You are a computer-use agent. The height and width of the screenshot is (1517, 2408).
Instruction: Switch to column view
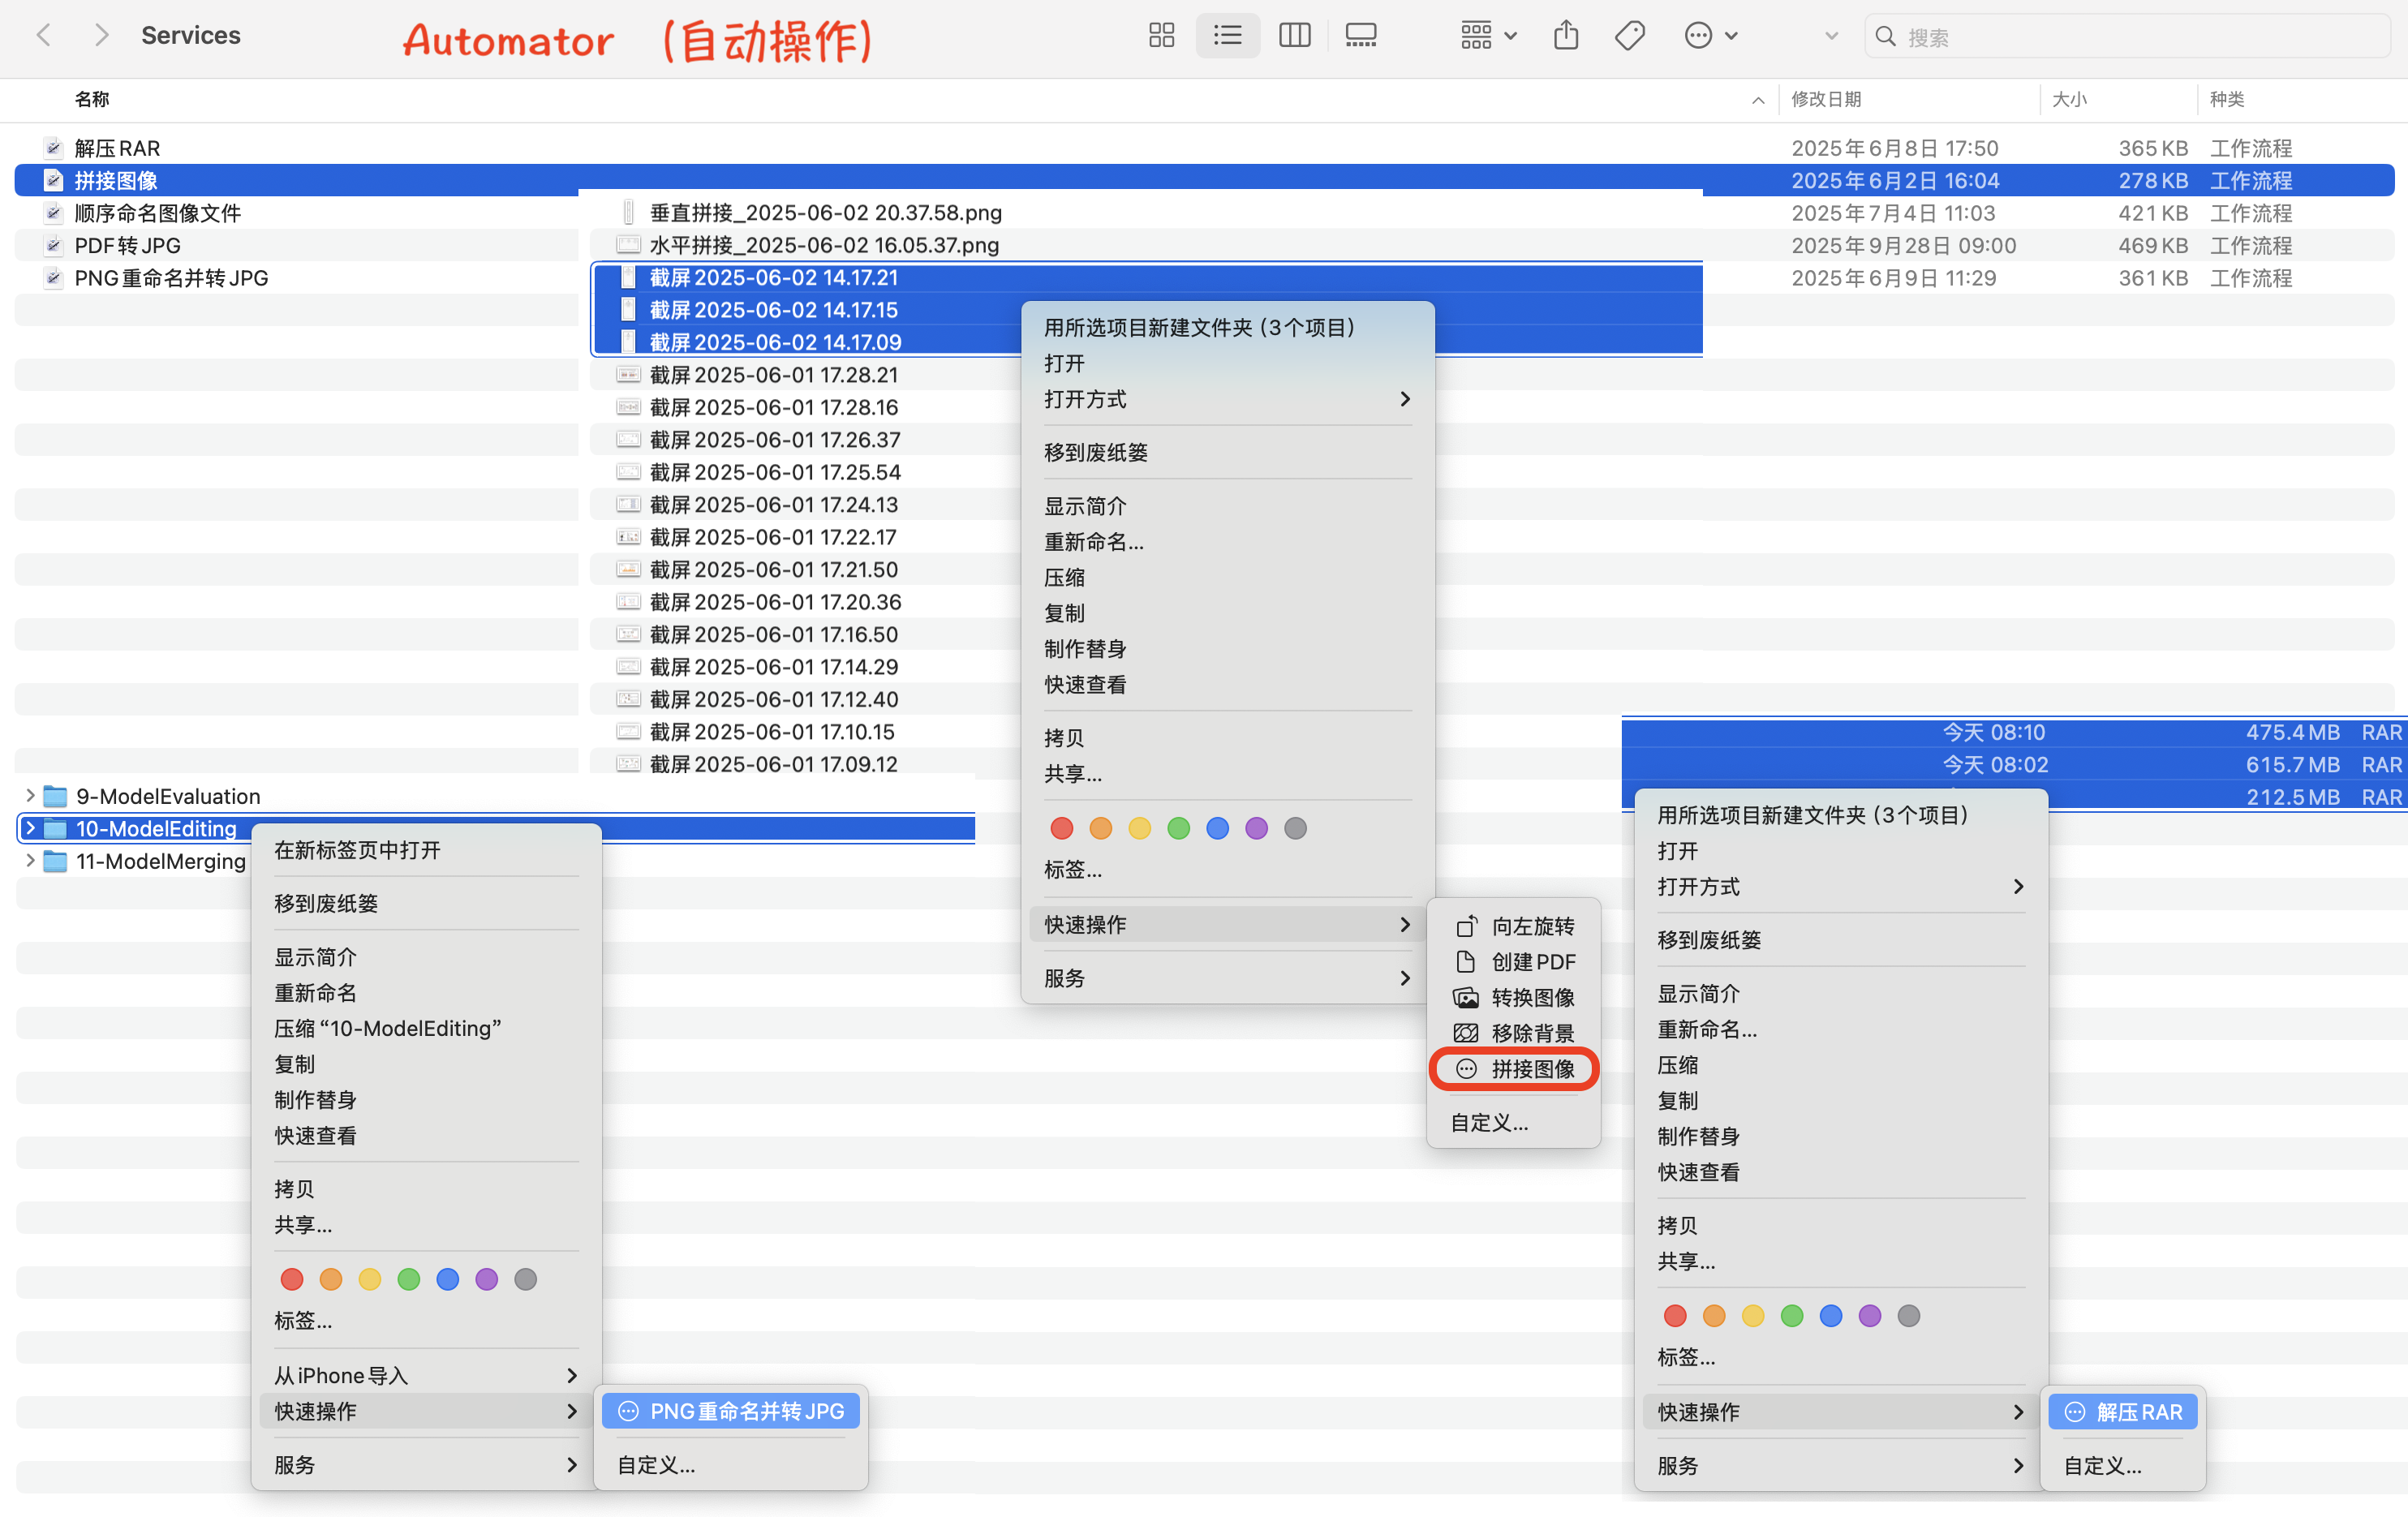click(x=1294, y=36)
